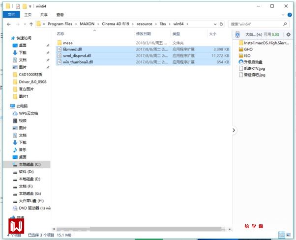Open the pinned 桌面 quick access folder
296x240 pixels.
20,46
